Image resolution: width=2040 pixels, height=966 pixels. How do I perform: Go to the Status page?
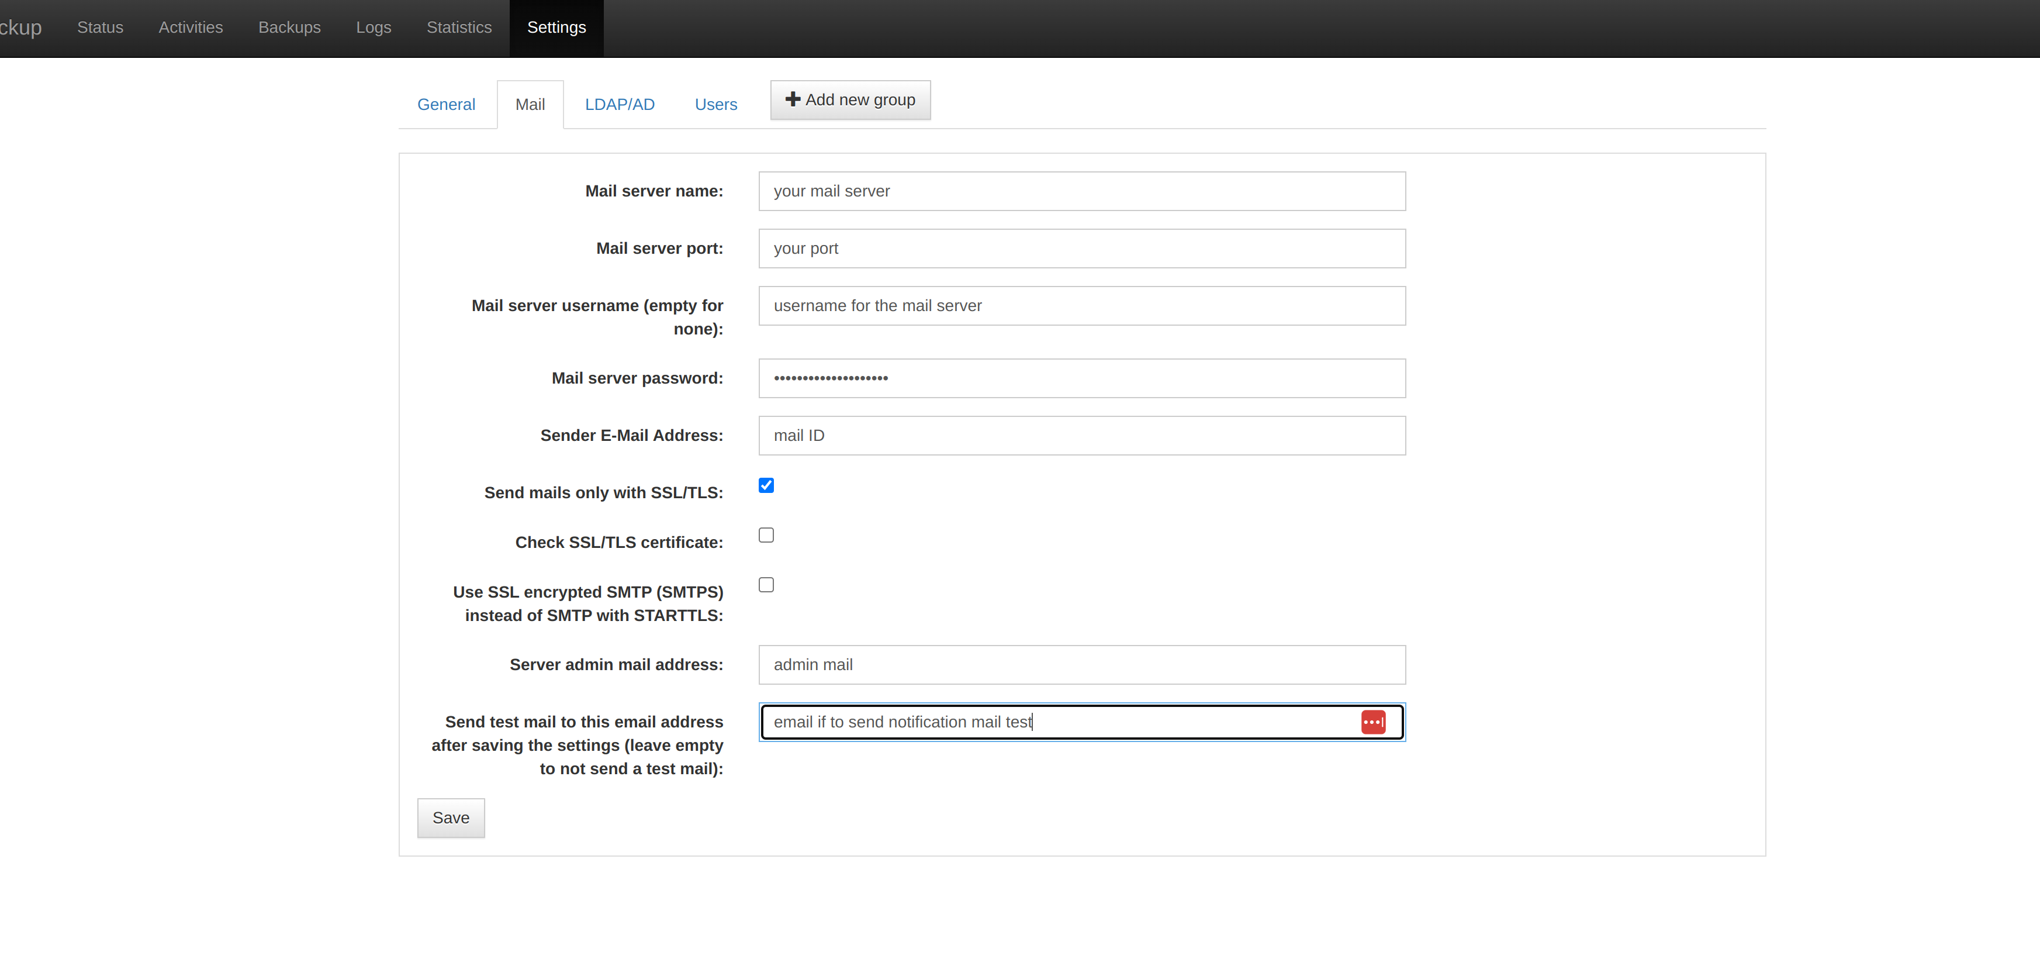tap(100, 27)
